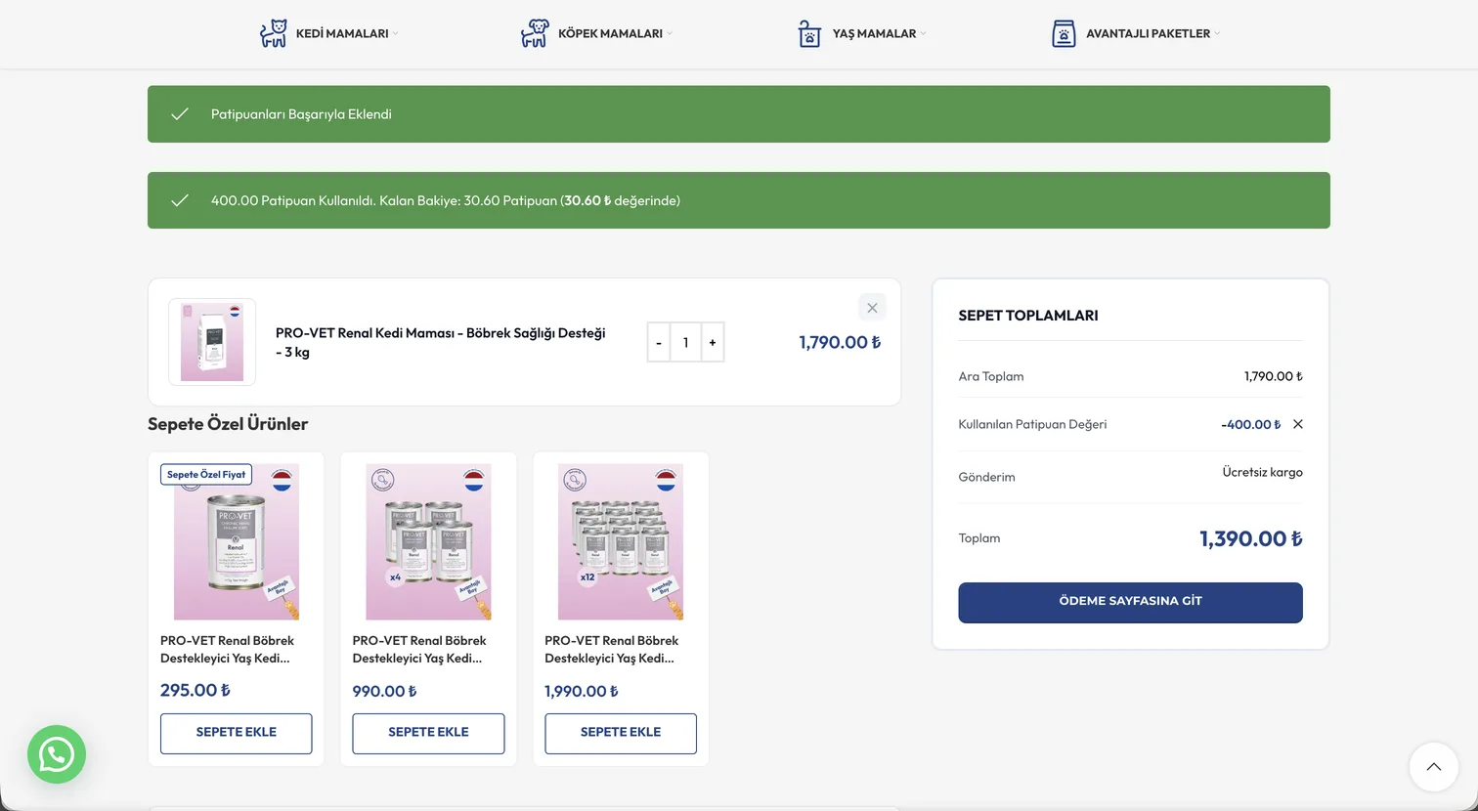Click the Ara Toplam value 1,790.00 ₺
The height and width of the screenshot is (811, 1478).
pyautogui.click(x=1273, y=376)
